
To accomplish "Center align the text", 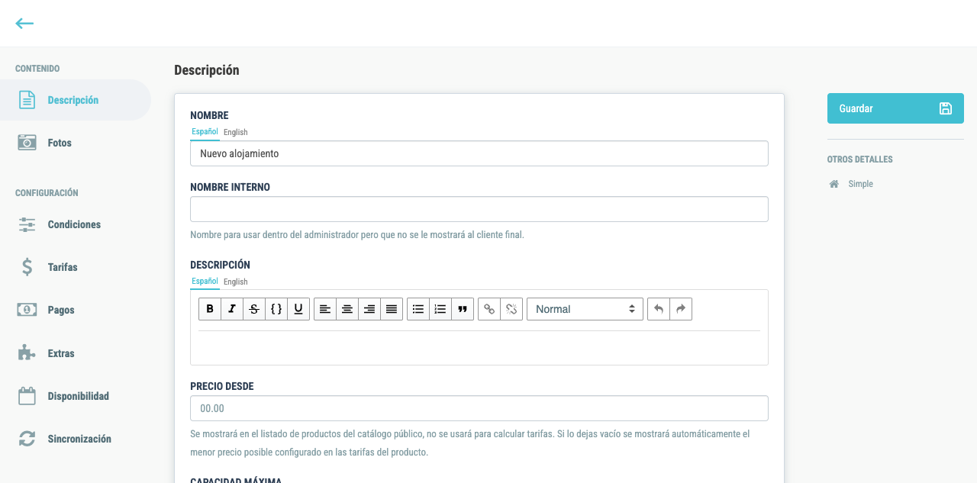I will tap(347, 309).
